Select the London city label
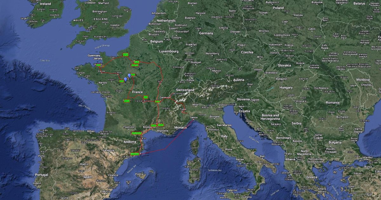Viewport: 381px width, 200px height. click(115, 25)
